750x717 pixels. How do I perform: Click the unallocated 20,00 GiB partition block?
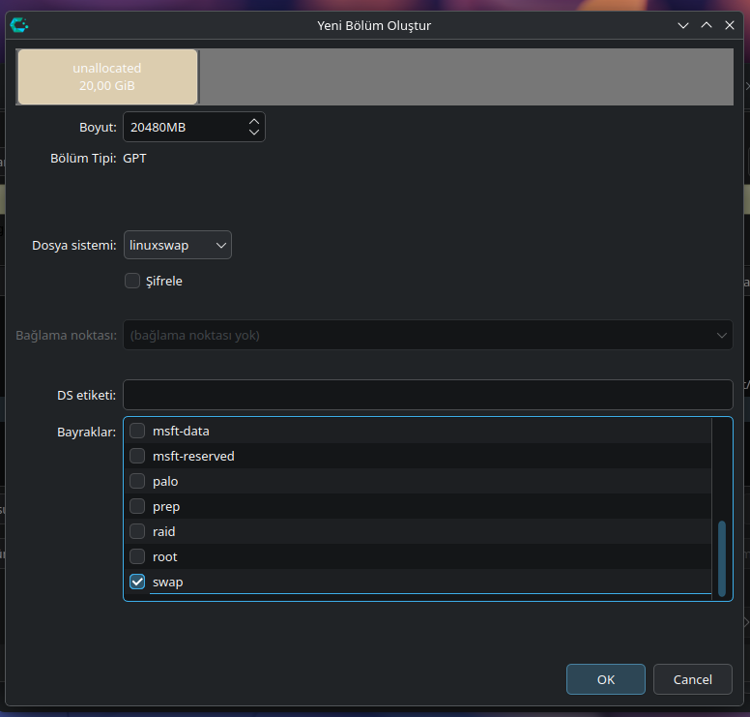pyautogui.click(x=107, y=76)
